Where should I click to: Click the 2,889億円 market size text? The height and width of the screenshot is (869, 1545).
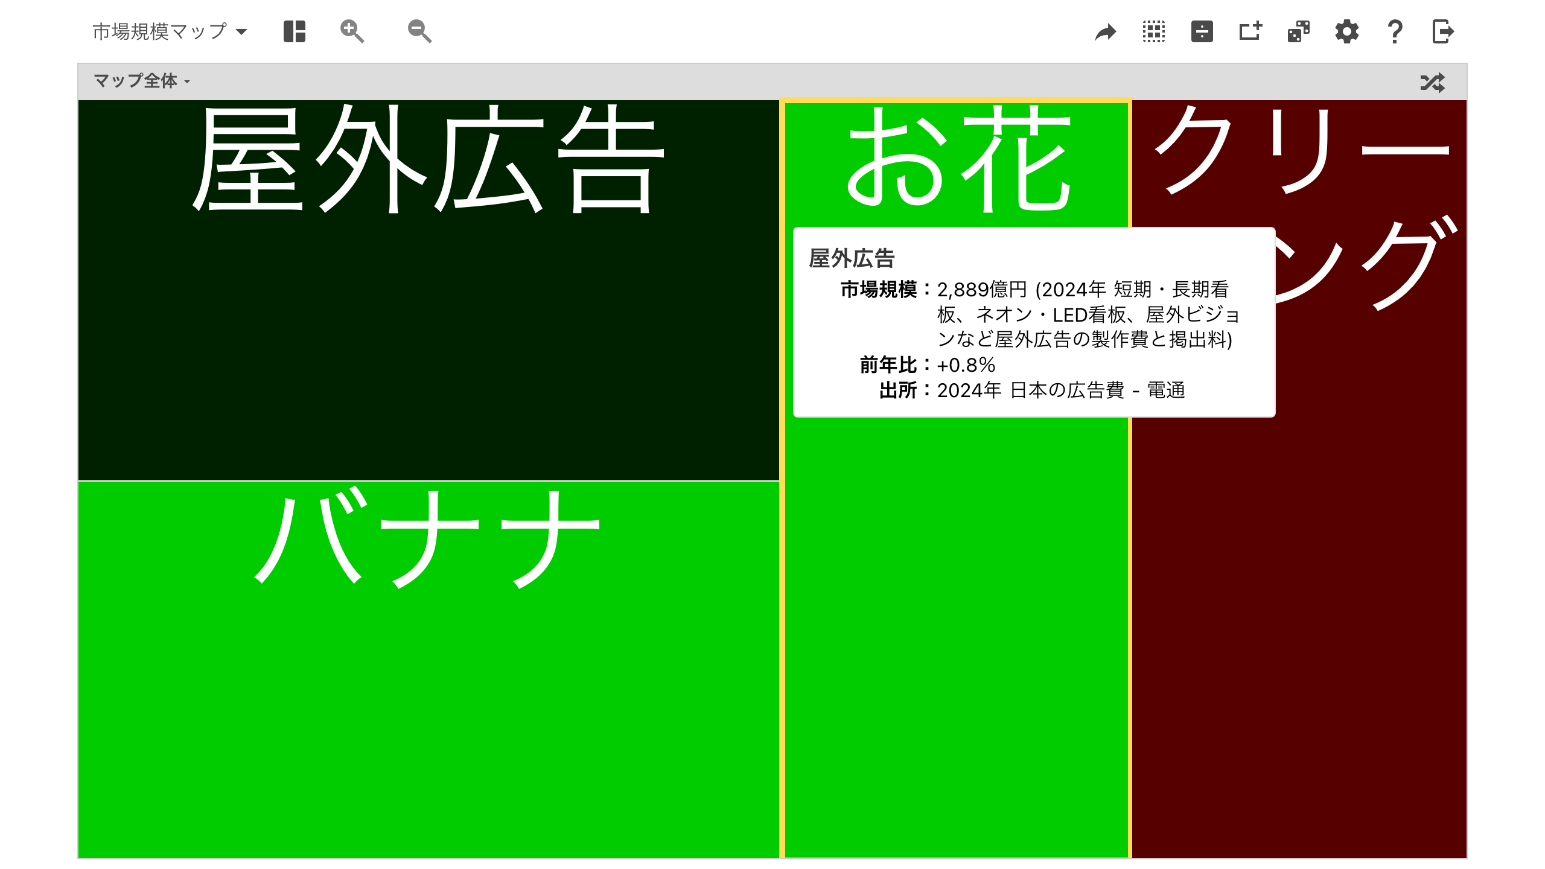[982, 290]
